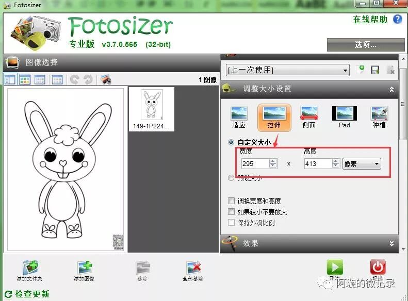Click the camera image toolbar icon
Image resolution: width=408 pixels, height=301 pixels.
pos(106,79)
